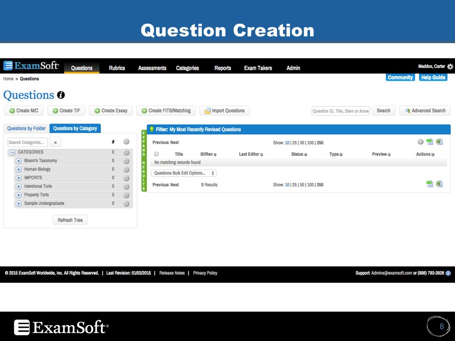Open the Questions Bulk Edit Options dropdown

pos(184,173)
